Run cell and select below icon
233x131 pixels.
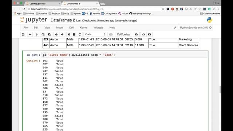[x=69, y=35]
